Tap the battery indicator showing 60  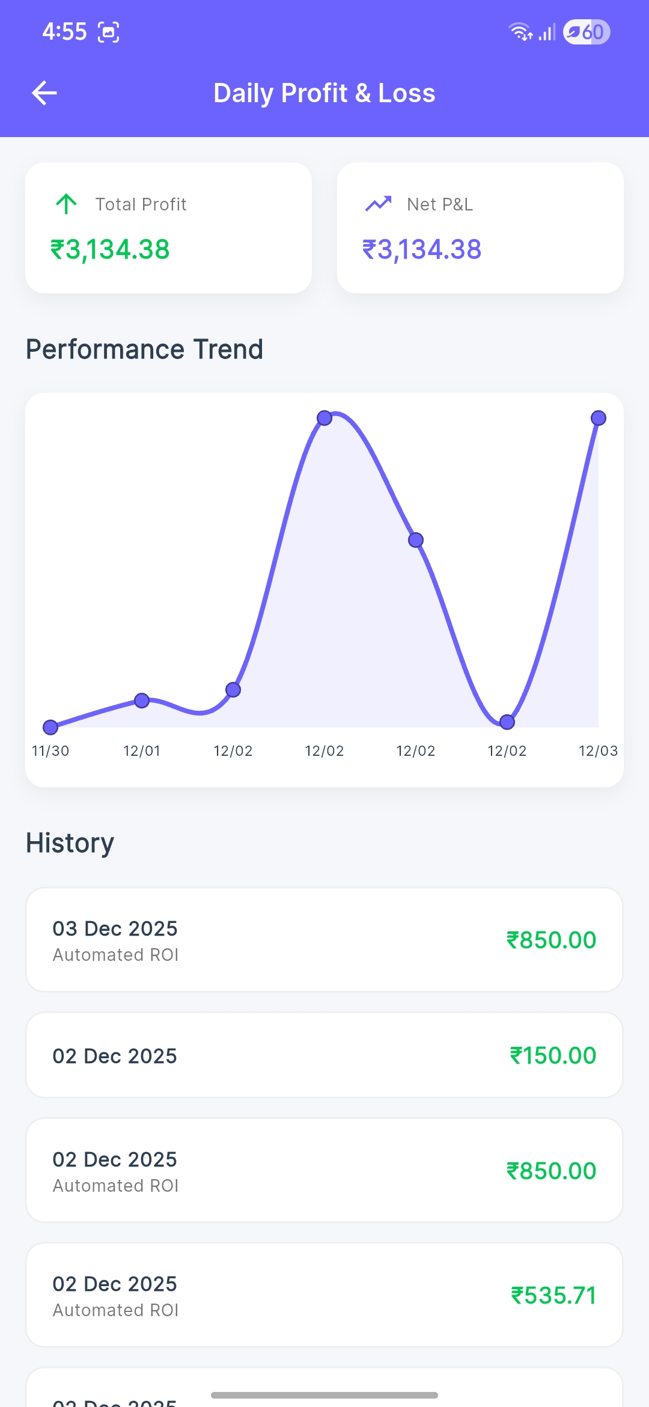click(x=587, y=32)
